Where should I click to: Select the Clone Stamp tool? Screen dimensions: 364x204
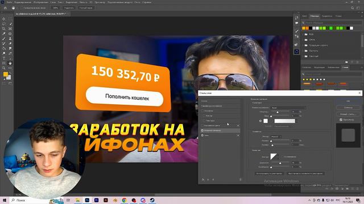[10, 39]
